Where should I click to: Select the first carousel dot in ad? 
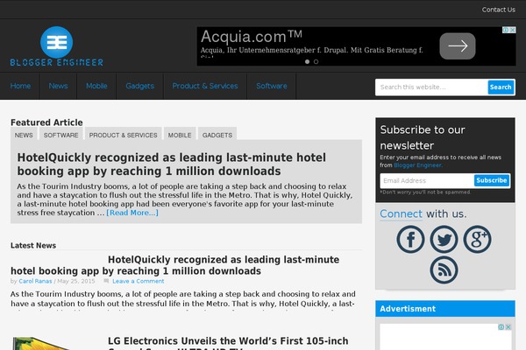(x=307, y=61)
